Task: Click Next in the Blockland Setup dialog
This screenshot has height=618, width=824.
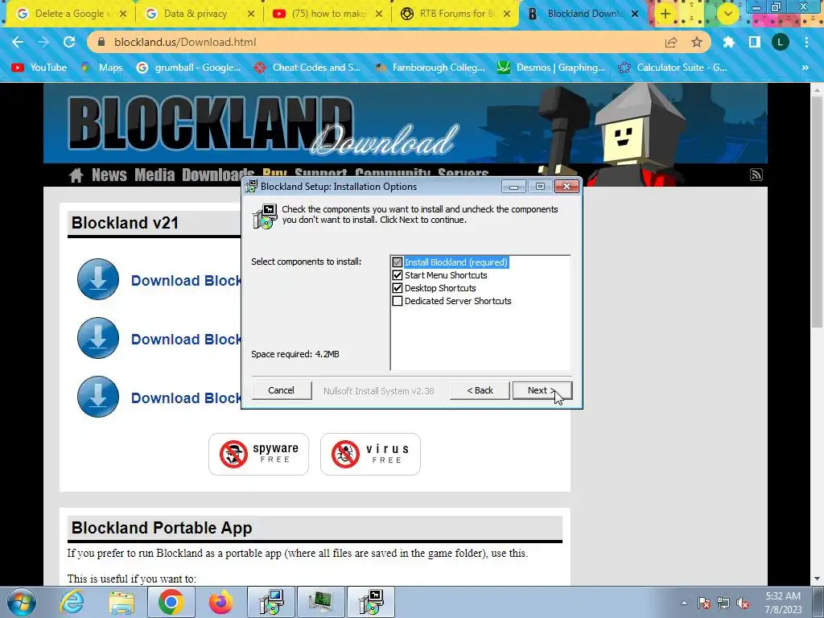Action: pyautogui.click(x=542, y=390)
